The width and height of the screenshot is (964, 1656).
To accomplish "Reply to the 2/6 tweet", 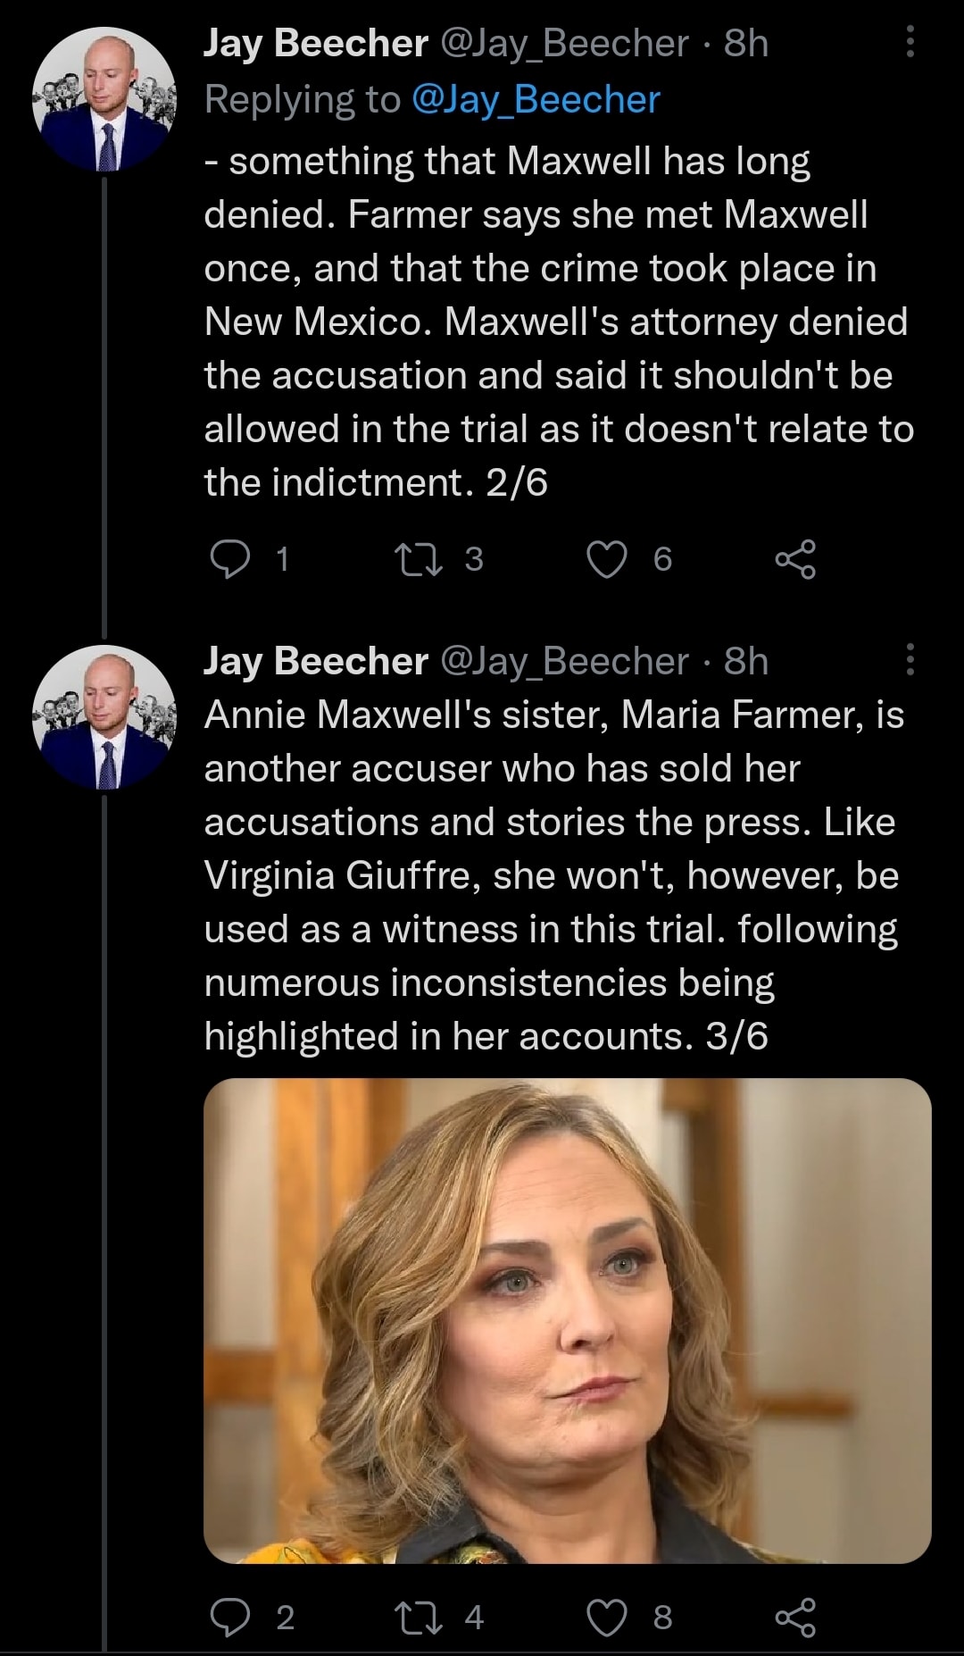I will 230,559.
